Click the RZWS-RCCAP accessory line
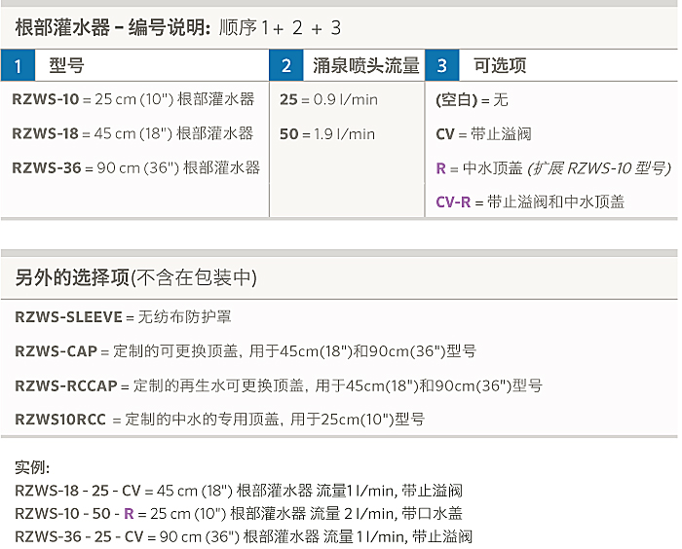The height and width of the screenshot is (549, 682). [x=278, y=385]
